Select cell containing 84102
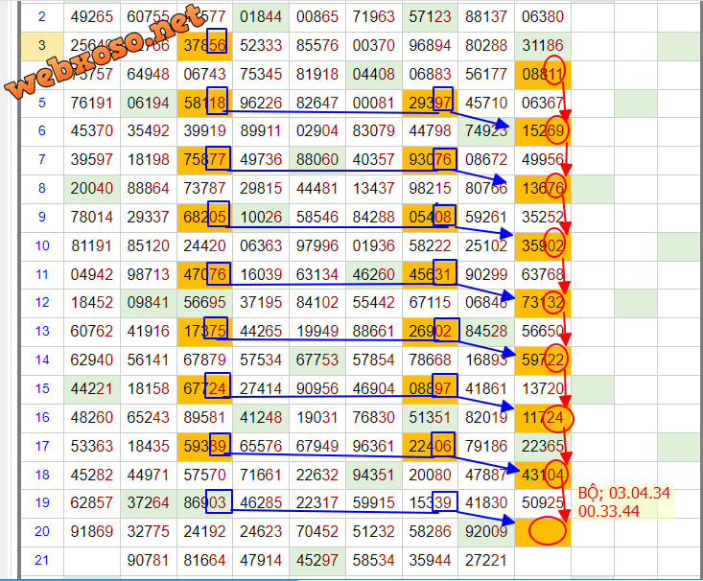Screen dimensions: 703x581 pos(317,303)
